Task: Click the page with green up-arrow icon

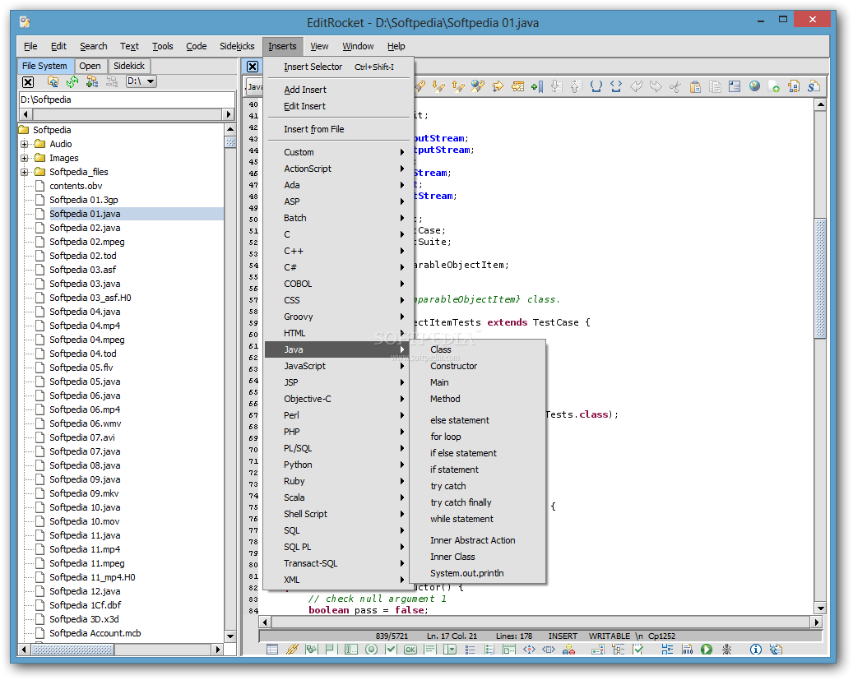Action: click(x=773, y=86)
